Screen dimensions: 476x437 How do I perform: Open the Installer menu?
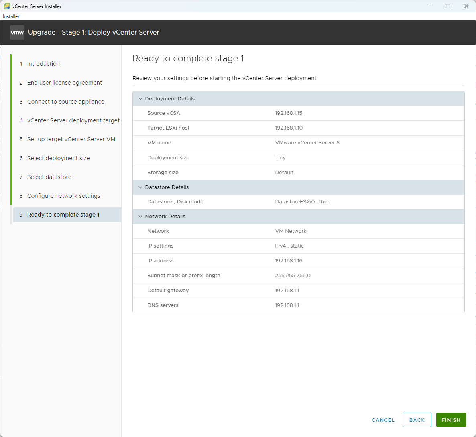(11, 16)
